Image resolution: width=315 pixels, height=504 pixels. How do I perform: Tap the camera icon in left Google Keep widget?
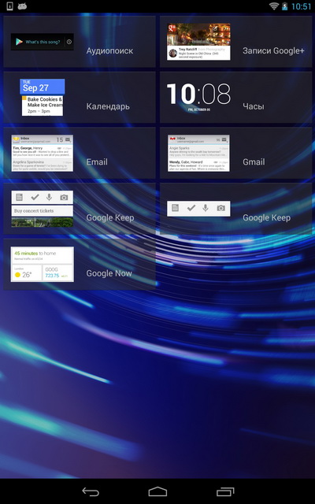coord(64,198)
